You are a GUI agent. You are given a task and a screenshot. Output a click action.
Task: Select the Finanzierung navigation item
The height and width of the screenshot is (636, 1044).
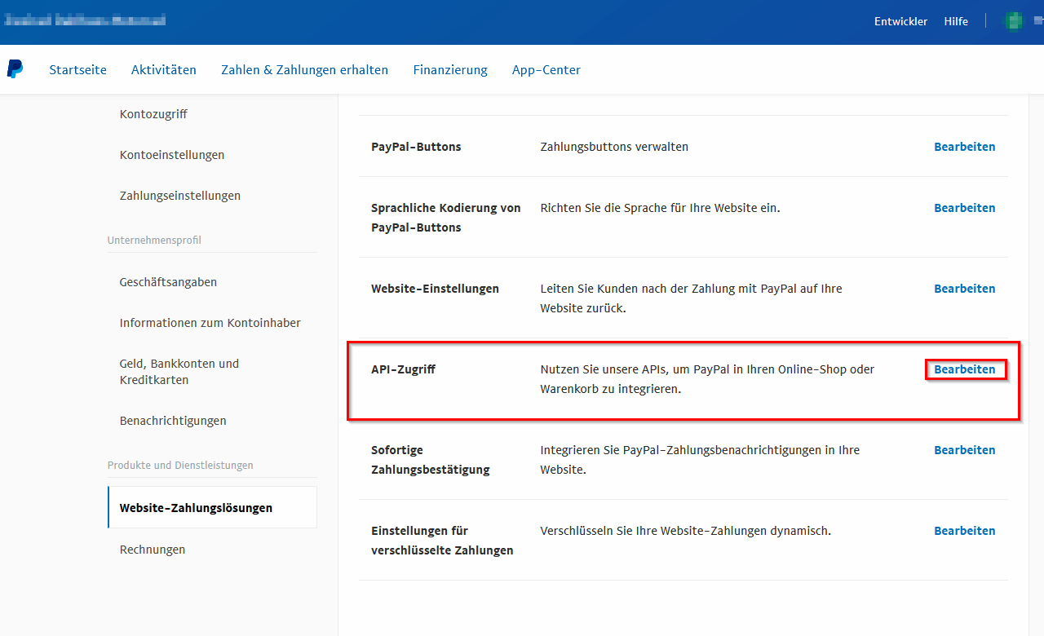click(x=450, y=70)
